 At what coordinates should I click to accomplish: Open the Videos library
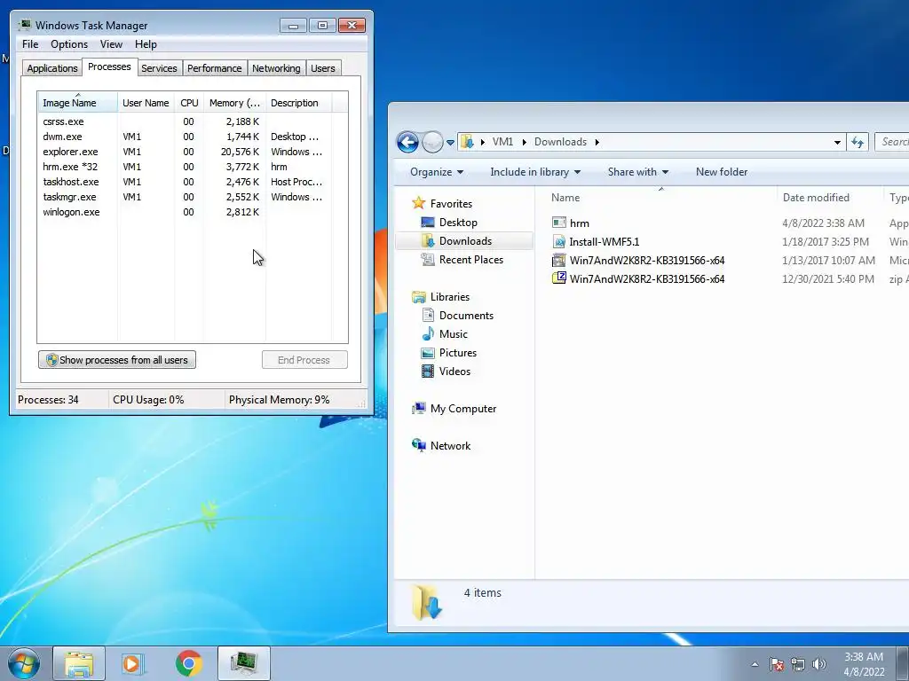coord(454,372)
